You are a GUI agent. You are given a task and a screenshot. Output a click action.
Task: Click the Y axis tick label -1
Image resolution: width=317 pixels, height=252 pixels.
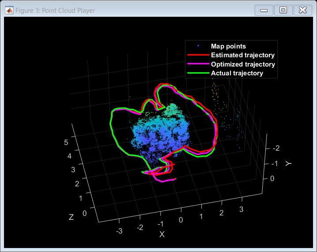(x=275, y=163)
